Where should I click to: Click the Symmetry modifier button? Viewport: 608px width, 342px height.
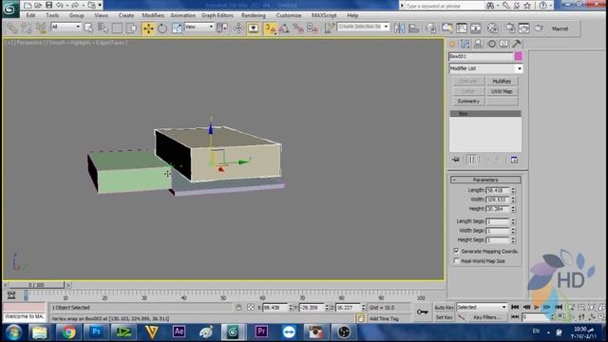468,102
